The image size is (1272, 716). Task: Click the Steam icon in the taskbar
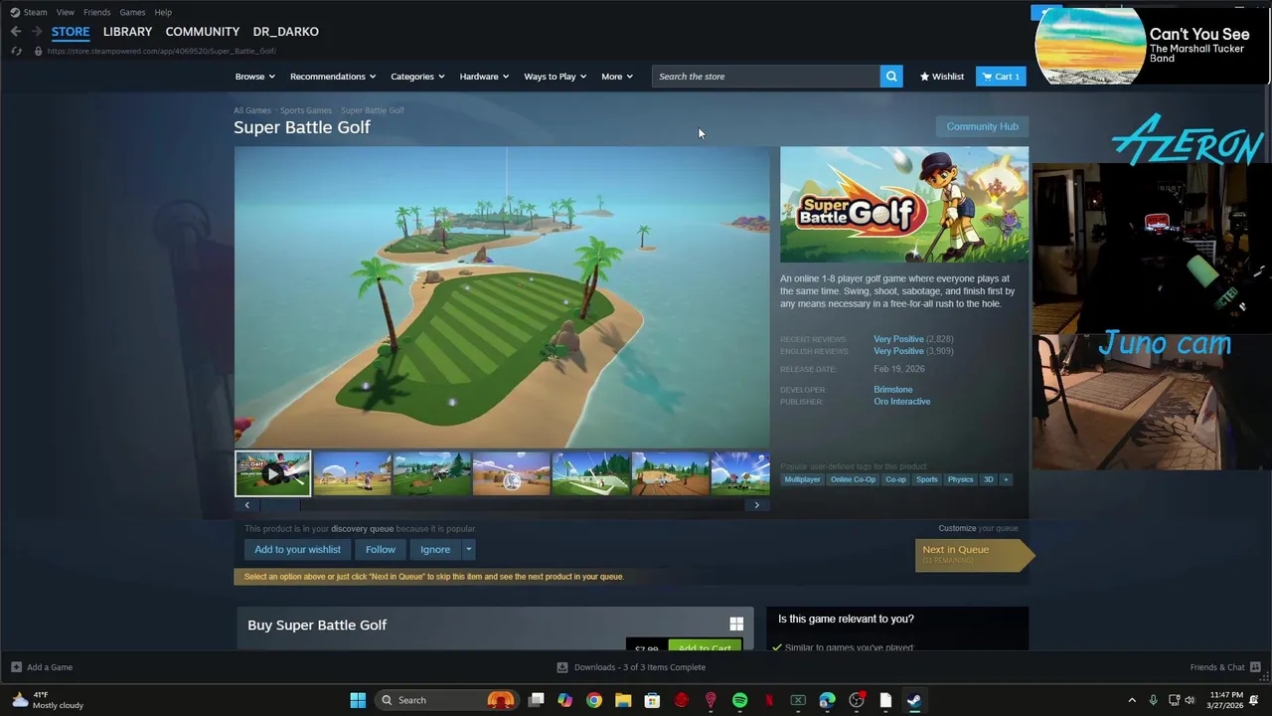pos(914,700)
